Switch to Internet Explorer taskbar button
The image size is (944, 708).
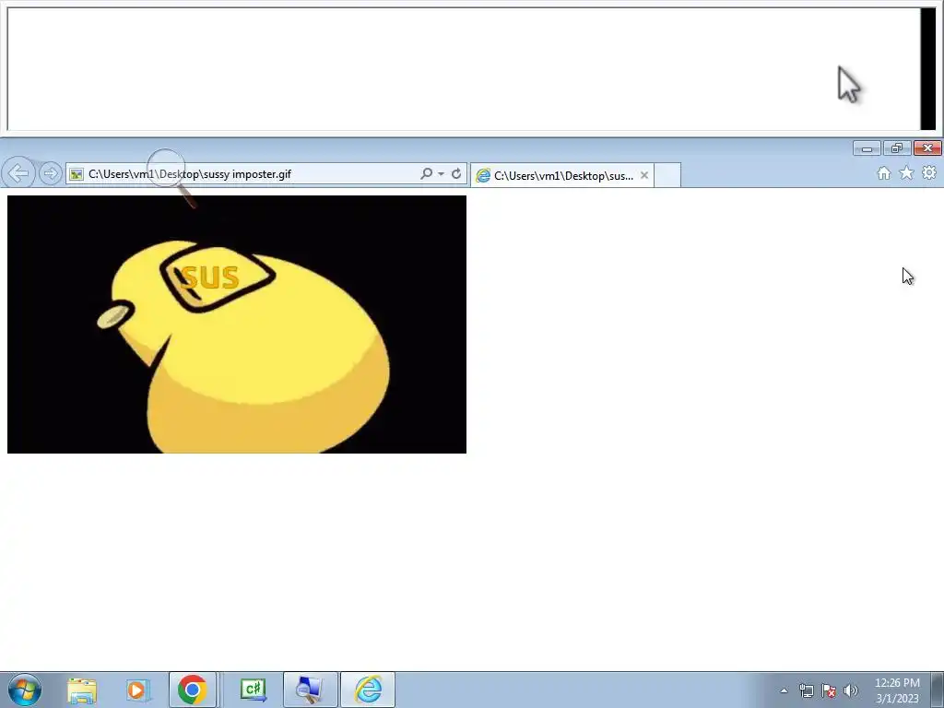pos(368,690)
